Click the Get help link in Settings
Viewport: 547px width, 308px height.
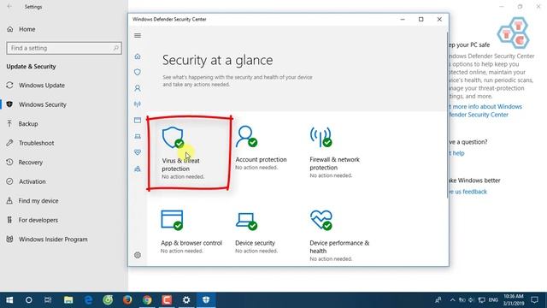(x=457, y=153)
